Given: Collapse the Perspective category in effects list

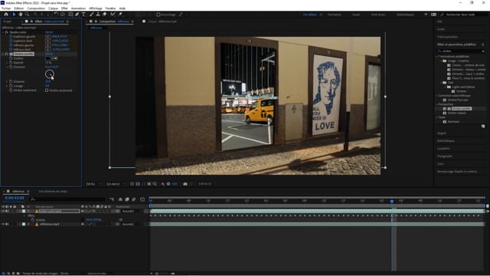Looking at the screenshot, I should 437,104.
